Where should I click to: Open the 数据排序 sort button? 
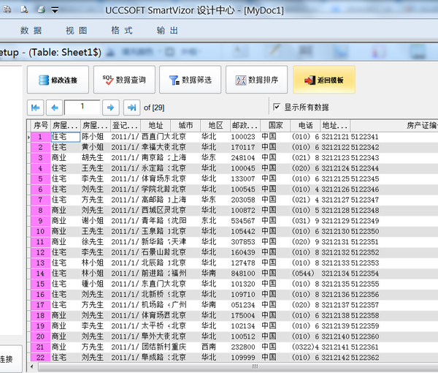(256, 80)
